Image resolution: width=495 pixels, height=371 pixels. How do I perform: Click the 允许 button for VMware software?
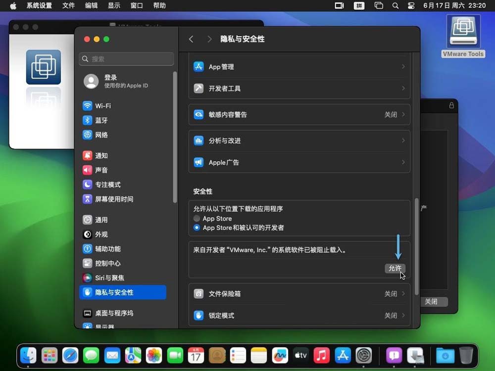(x=395, y=268)
